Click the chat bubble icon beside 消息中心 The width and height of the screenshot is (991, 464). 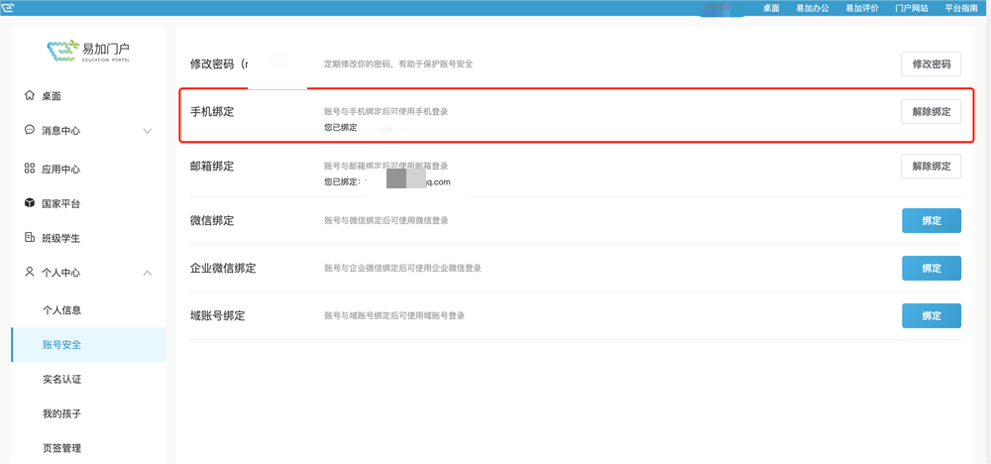tap(29, 130)
